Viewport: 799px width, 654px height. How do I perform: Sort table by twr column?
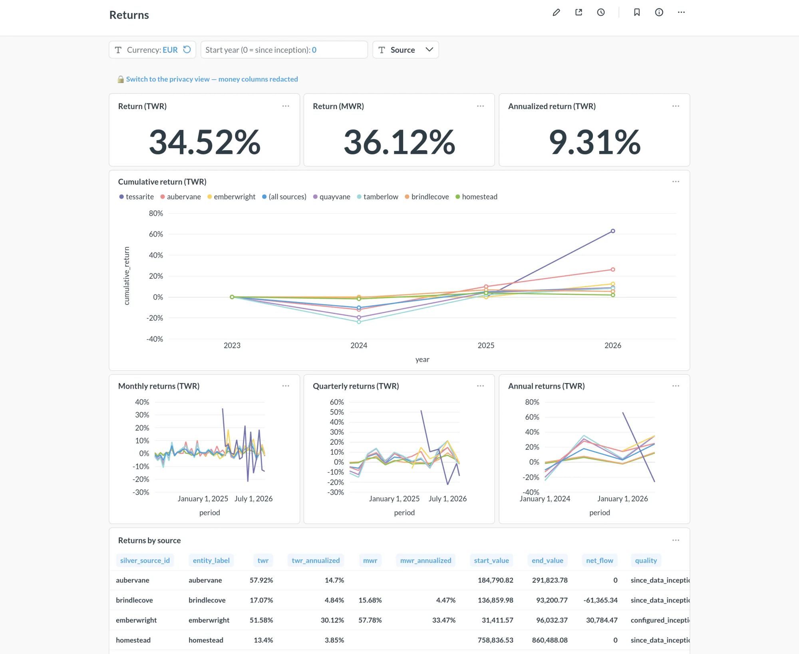pyautogui.click(x=263, y=561)
